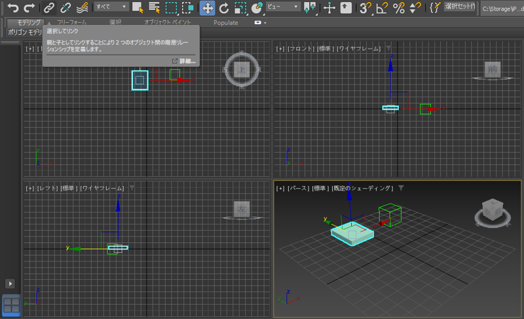Toggle Percent Snap on the toolbar
524x319 pixels.
click(x=398, y=8)
